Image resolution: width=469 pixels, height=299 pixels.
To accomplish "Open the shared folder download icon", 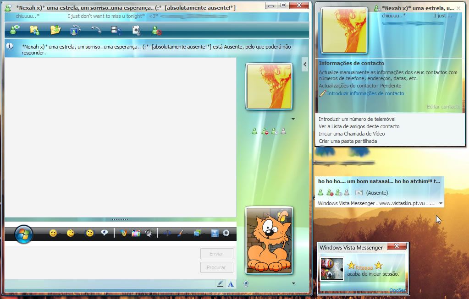I will pos(55,30).
